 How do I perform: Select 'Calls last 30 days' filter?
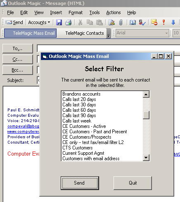[x=79, y=105]
